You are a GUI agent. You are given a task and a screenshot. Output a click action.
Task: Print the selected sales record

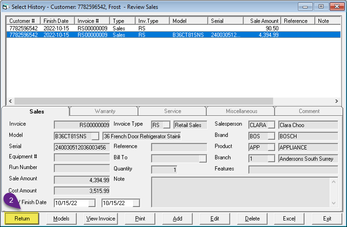click(x=140, y=219)
